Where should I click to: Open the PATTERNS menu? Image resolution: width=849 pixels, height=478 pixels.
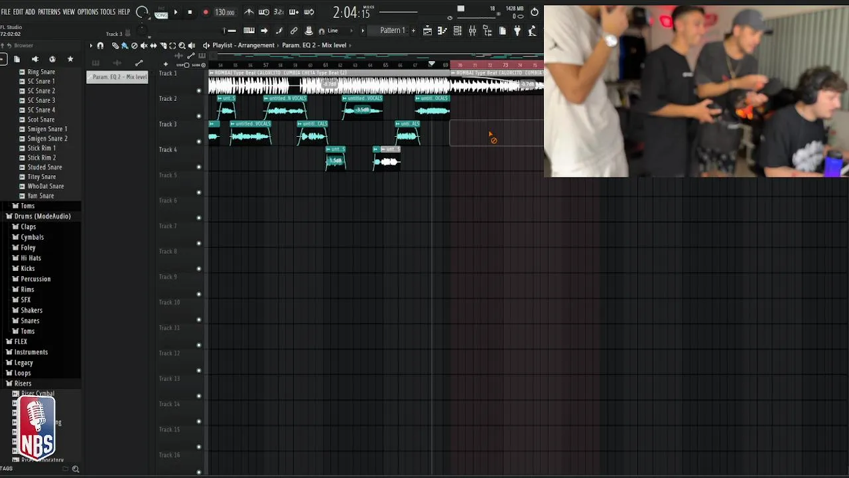pos(48,12)
